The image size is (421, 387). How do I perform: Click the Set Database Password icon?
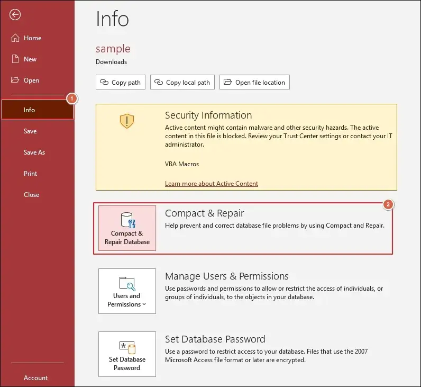(x=127, y=347)
